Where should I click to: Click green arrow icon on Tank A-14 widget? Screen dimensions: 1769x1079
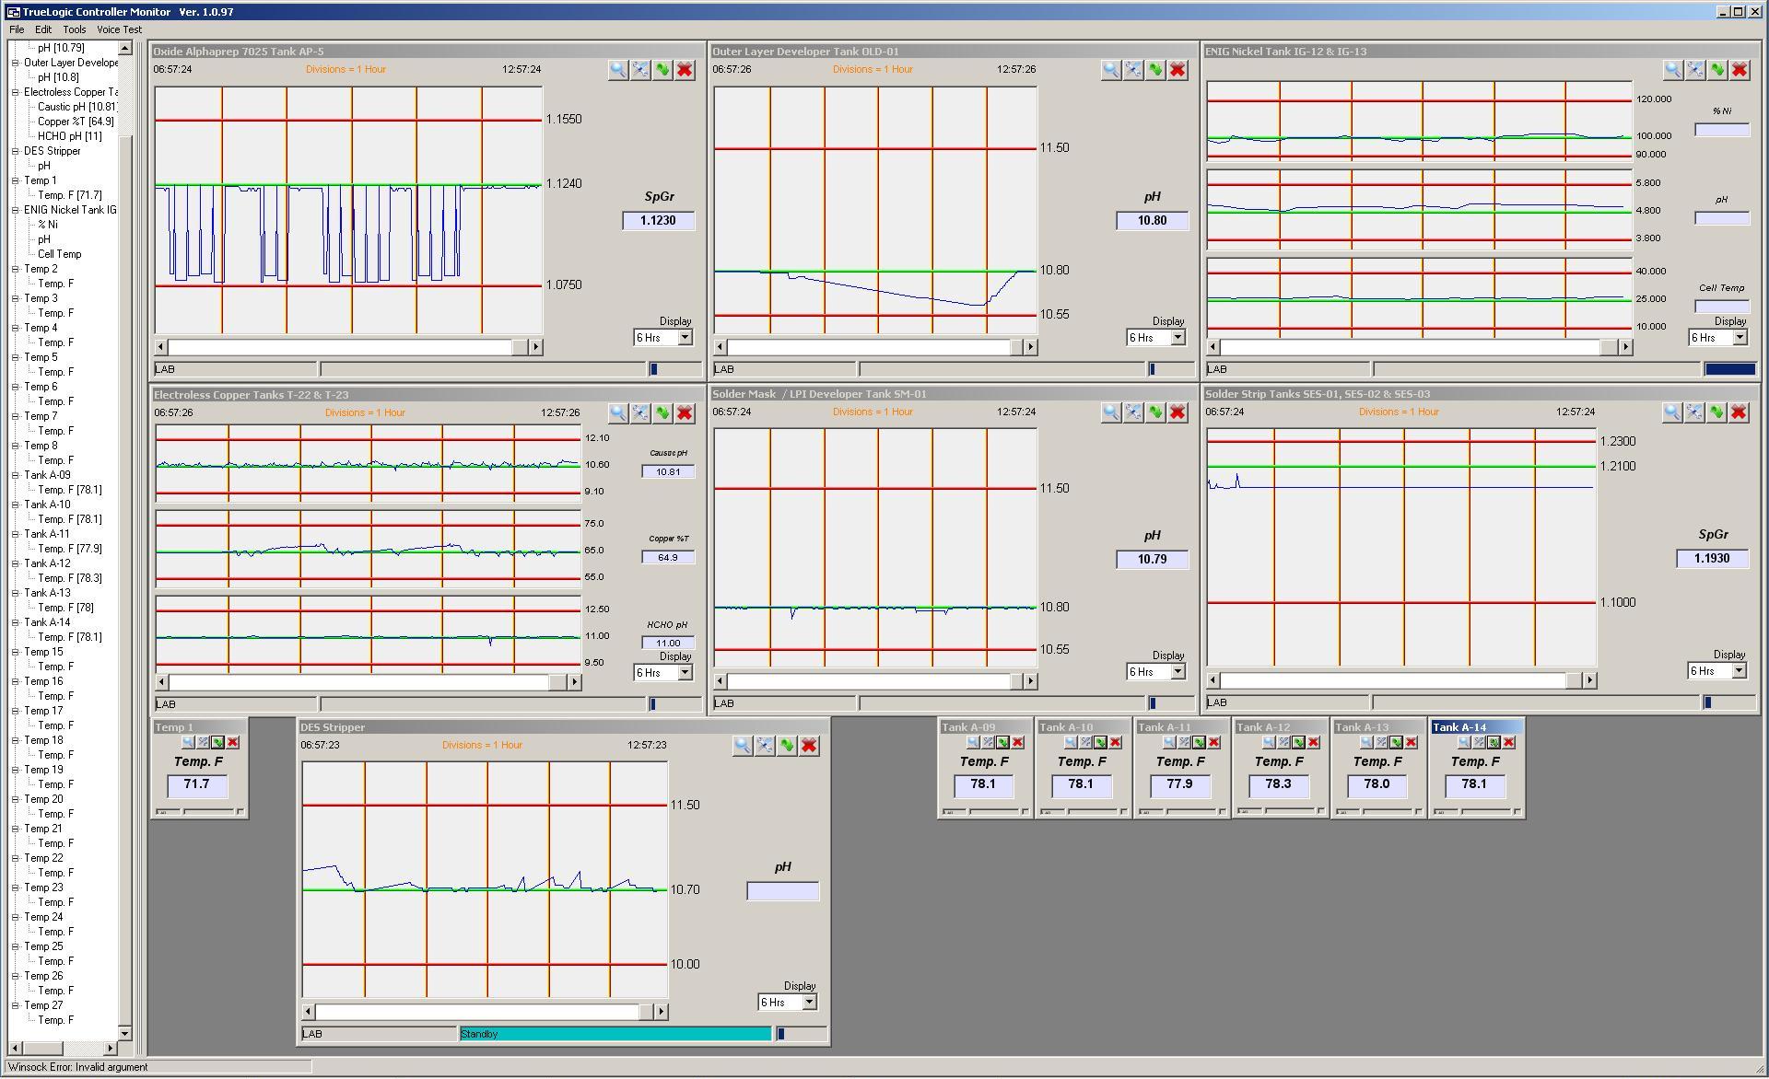1494,742
